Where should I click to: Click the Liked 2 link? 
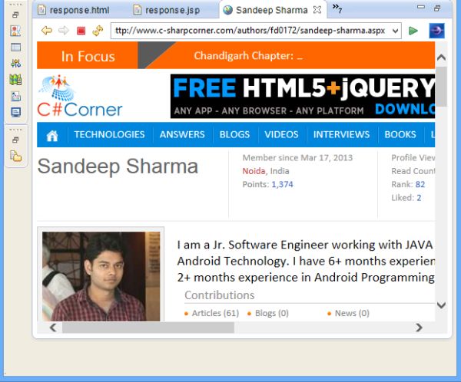click(x=419, y=198)
